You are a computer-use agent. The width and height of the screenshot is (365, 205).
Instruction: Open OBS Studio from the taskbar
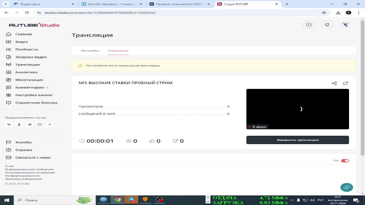point(159,200)
